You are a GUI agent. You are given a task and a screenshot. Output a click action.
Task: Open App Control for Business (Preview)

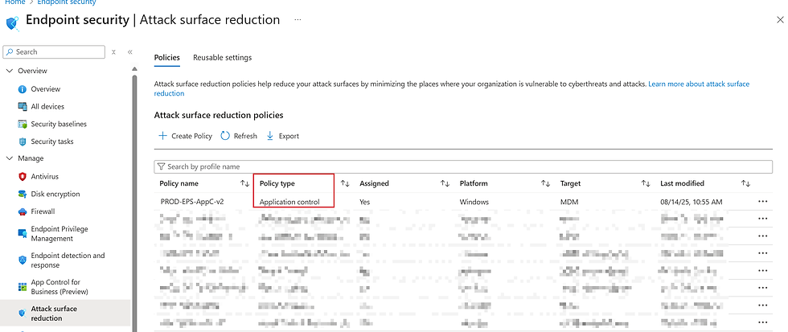point(59,287)
